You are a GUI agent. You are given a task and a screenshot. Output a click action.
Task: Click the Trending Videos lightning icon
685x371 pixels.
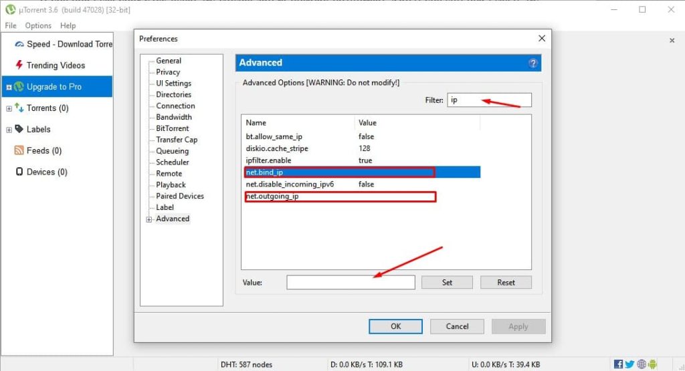click(19, 65)
